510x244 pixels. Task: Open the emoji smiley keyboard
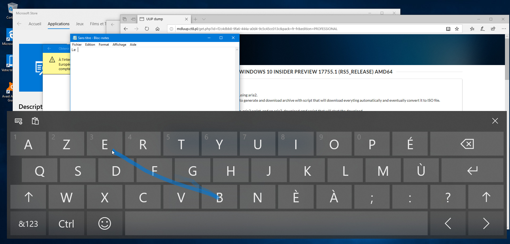105,224
